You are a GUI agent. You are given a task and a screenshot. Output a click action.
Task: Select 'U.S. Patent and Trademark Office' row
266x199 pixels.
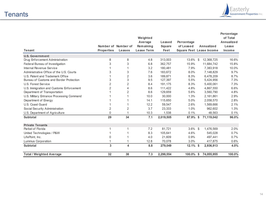tap(46, 76)
